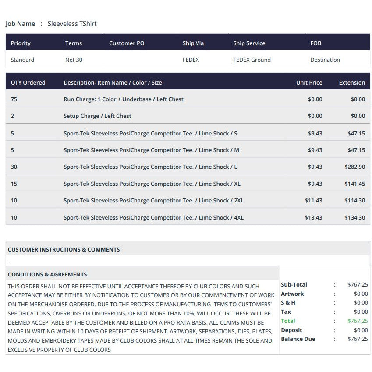Viewport: 372px width, 372px height.
Task: Click the FEDEX Ground ship service value
Action: pyautogui.click(x=252, y=60)
